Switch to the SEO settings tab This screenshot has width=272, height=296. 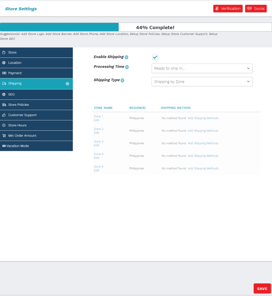12,95
